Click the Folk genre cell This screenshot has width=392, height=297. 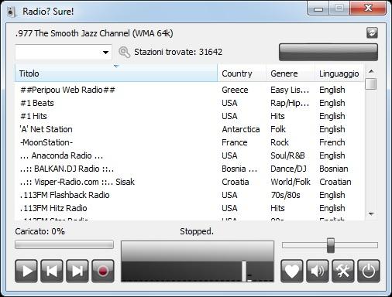point(278,129)
